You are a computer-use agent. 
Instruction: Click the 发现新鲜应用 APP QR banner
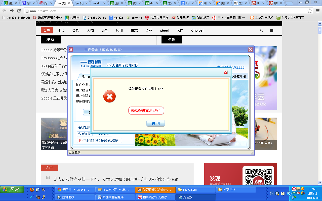tap(241, 174)
